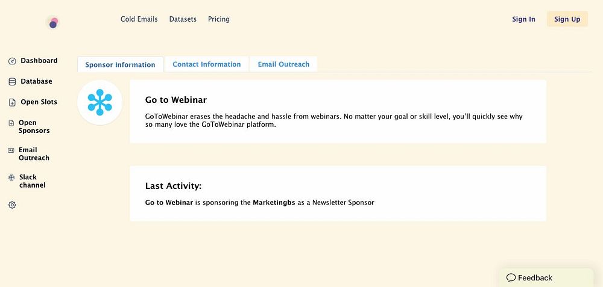Go to Datasets in top navigation
The image size is (603, 287).
183,19
